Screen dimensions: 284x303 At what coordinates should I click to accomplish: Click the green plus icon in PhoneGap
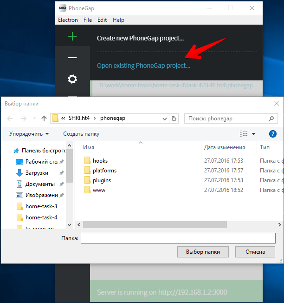(72, 36)
